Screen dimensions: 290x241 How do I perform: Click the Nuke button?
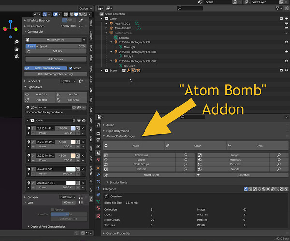(x=134, y=146)
